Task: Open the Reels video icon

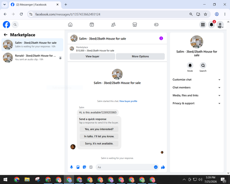Action: tap(92, 24)
